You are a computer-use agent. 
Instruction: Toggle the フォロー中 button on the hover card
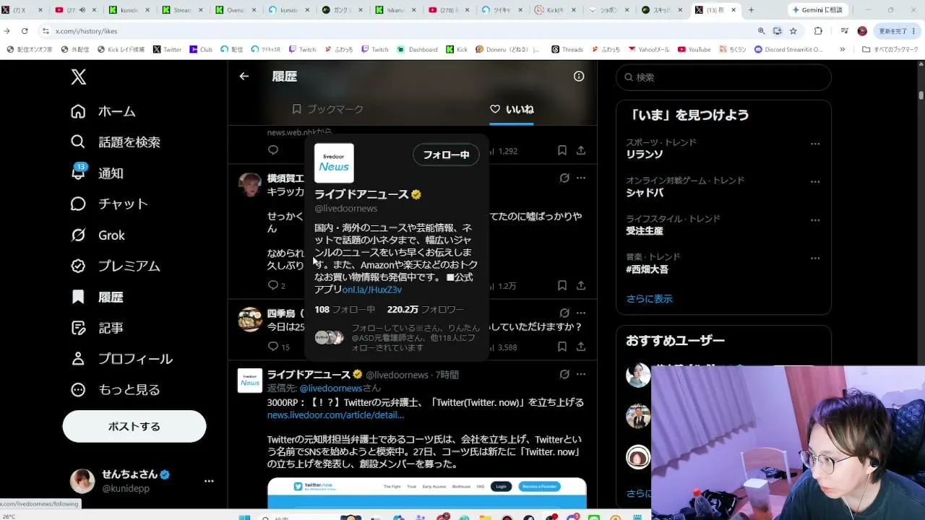[446, 155]
